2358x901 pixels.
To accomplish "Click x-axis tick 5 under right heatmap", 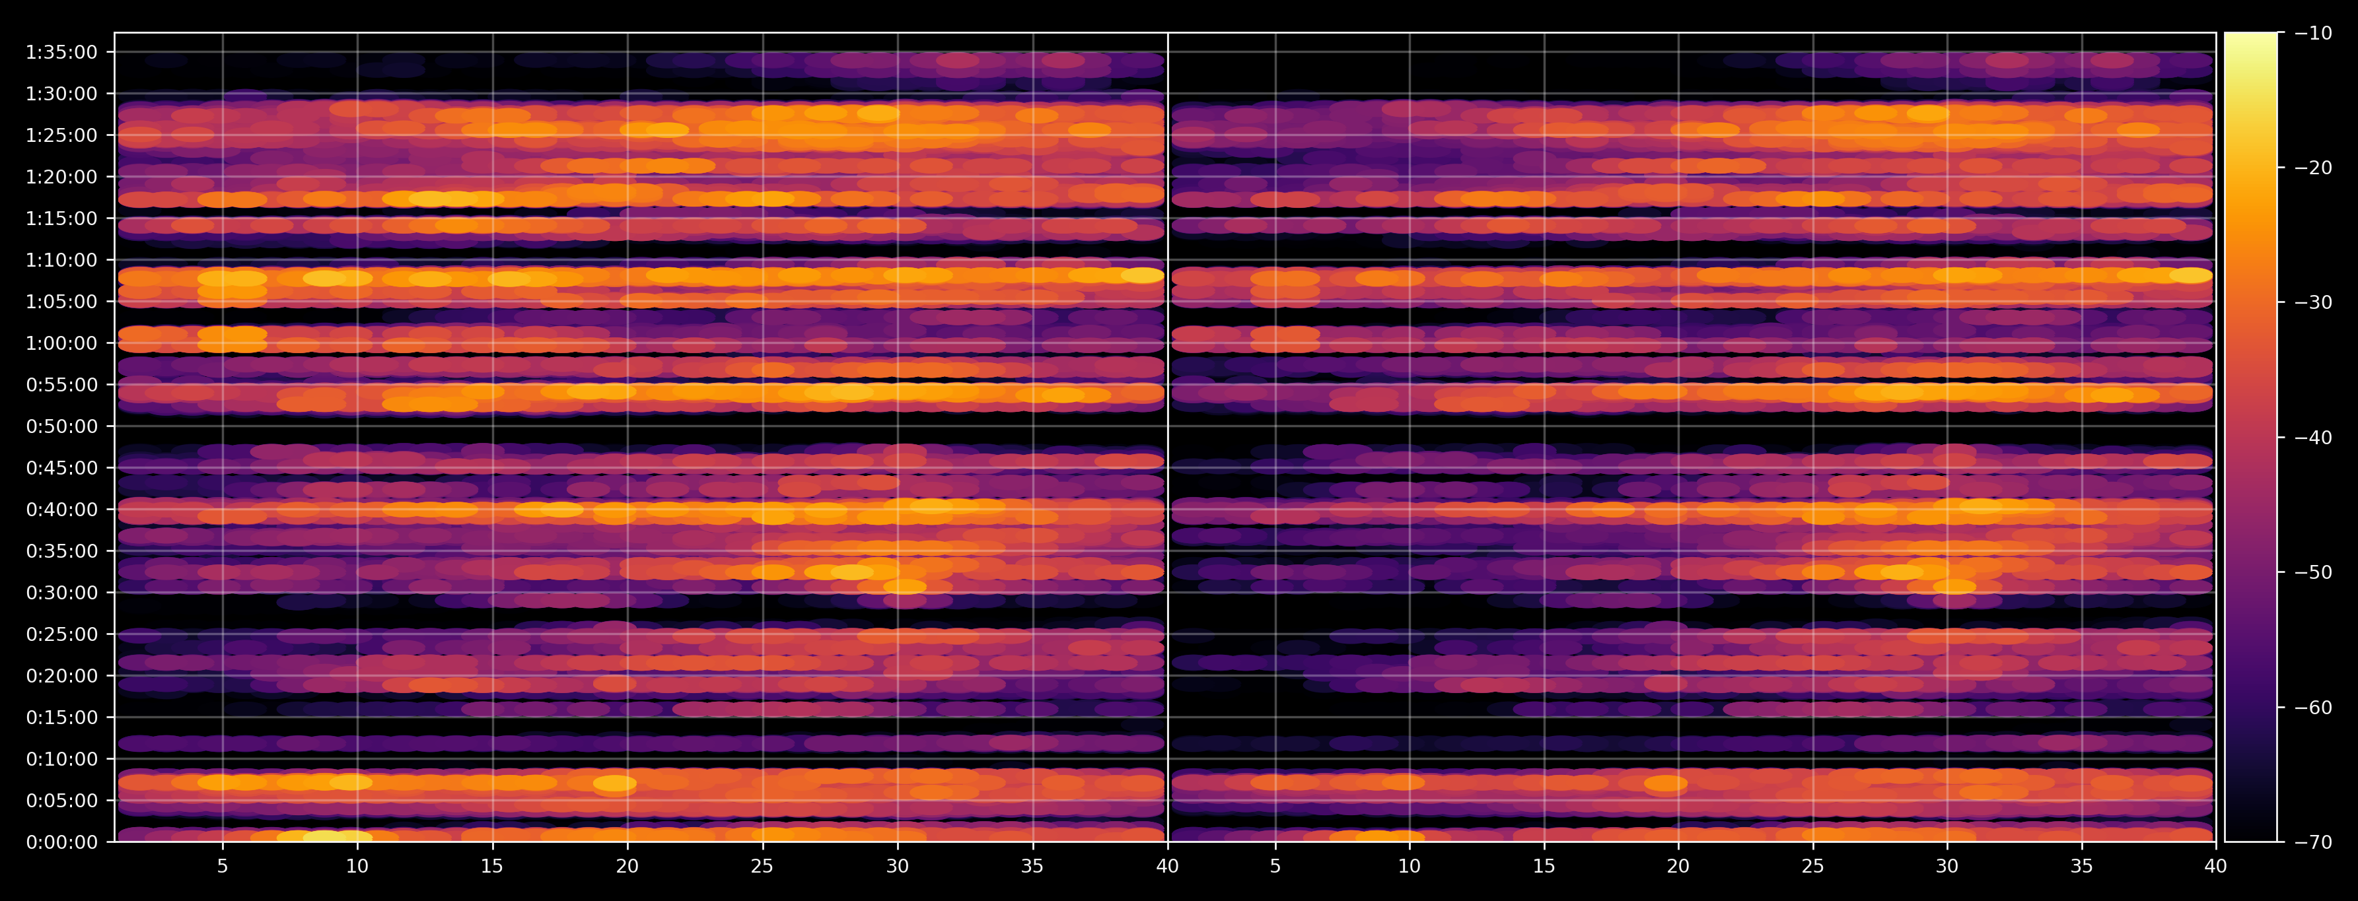I will [1274, 866].
